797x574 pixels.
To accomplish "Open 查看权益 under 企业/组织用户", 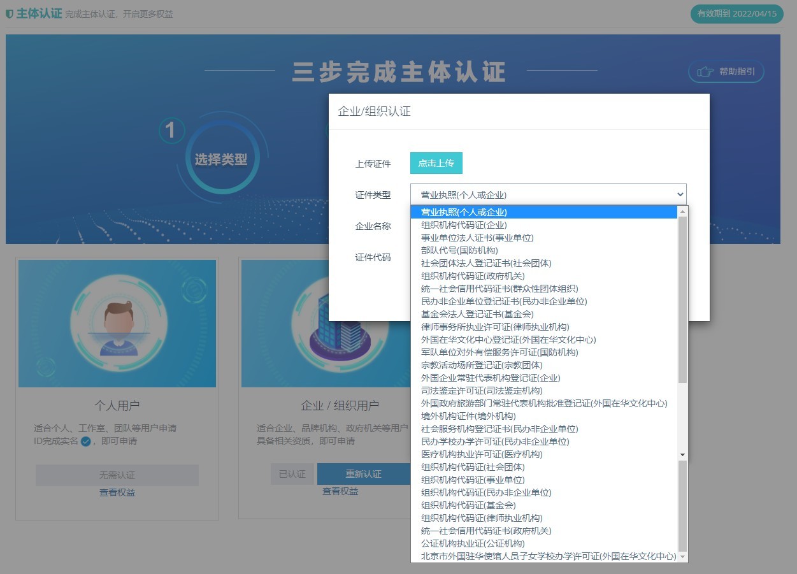I will click(x=340, y=492).
